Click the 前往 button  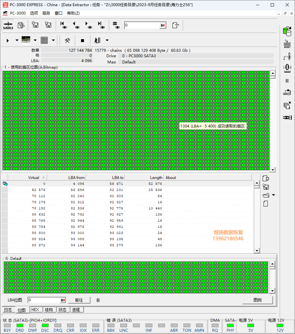click(79, 300)
